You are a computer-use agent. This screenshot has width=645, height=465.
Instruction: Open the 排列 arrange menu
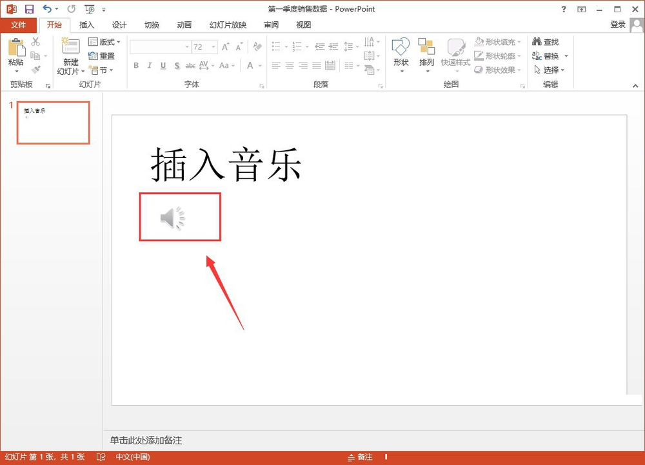click(x=426, y=55)
